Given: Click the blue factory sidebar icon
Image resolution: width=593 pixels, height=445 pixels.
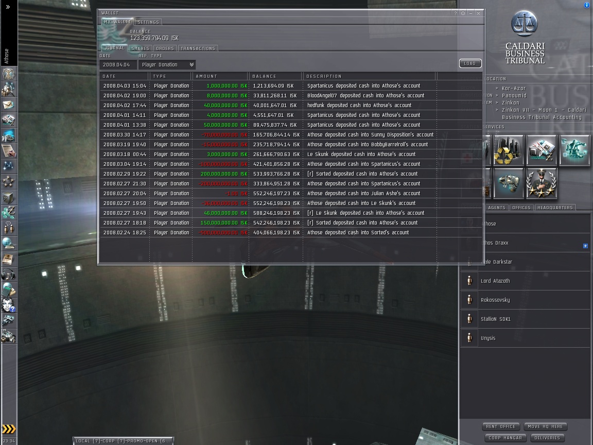Looking at the screenshot, I should (8, 135).
